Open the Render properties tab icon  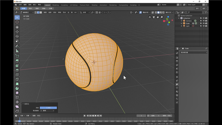point(177,58)
